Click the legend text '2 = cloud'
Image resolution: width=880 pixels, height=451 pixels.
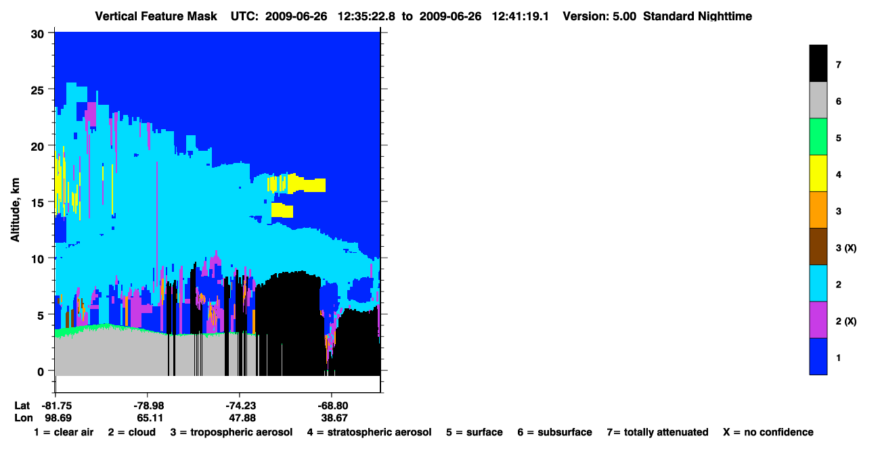(131, 432)
